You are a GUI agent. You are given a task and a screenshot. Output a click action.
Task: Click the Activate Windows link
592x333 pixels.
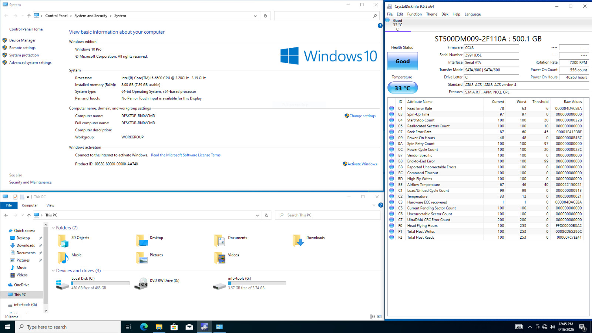tap(362, 164)
